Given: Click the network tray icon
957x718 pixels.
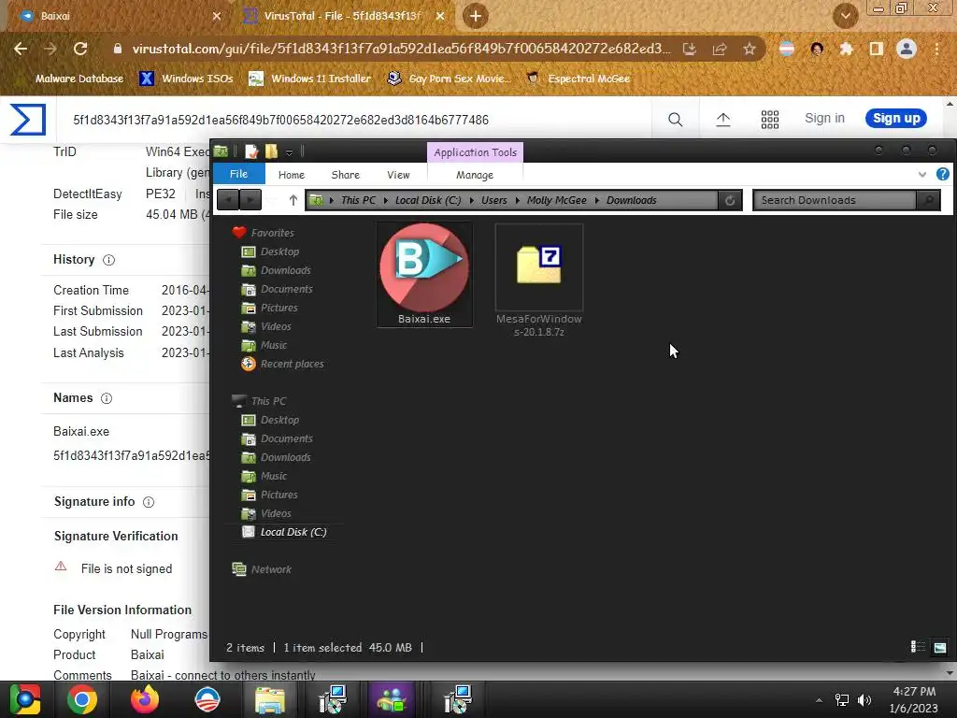Looking at the screenshot, I should click(842, 699).
